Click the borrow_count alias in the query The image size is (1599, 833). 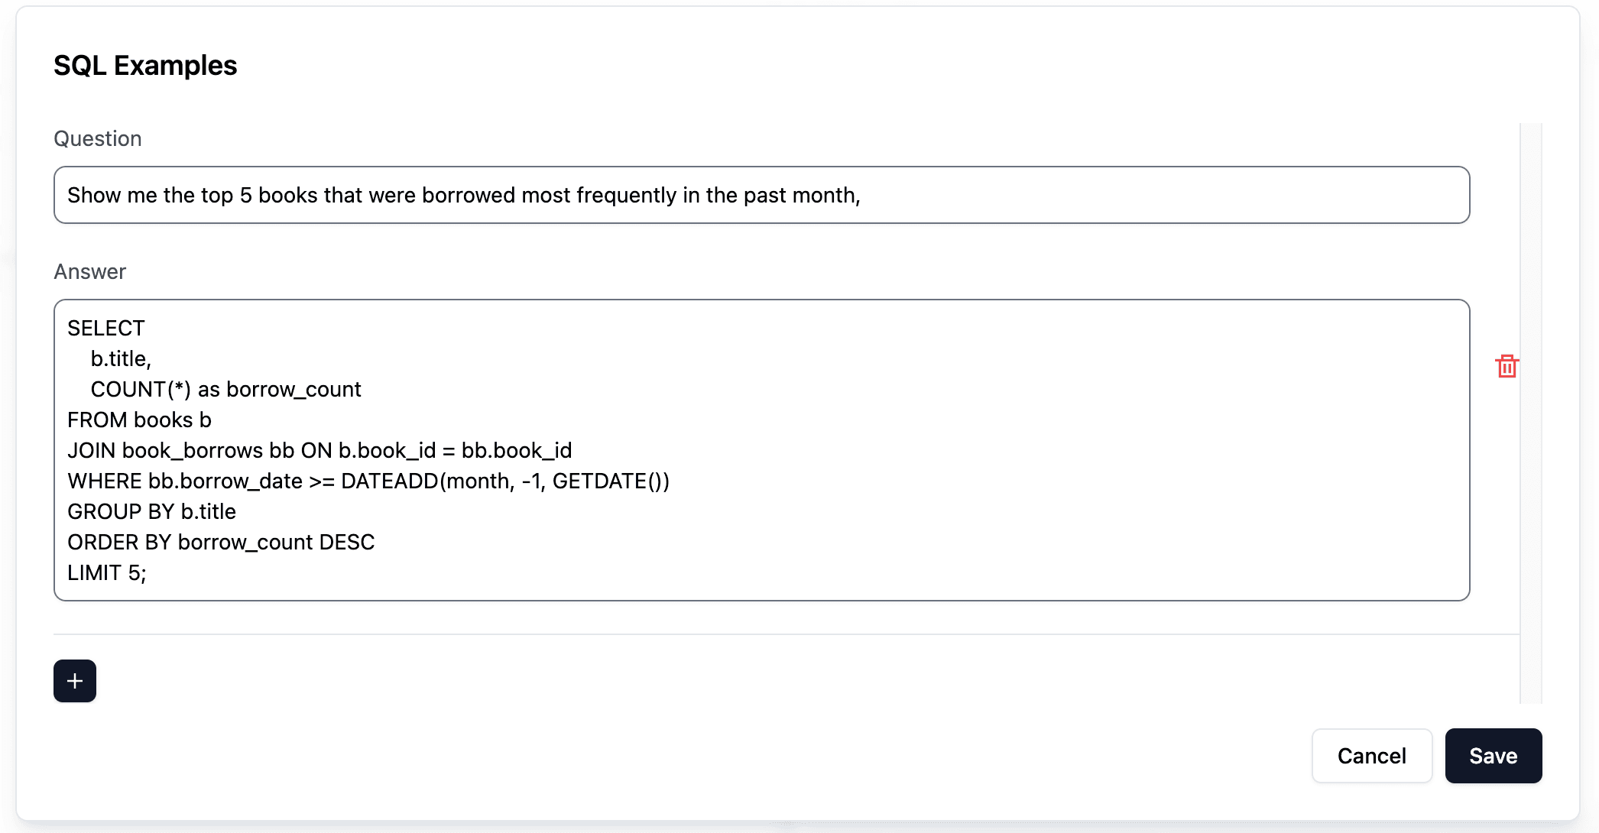pos(293,389)
